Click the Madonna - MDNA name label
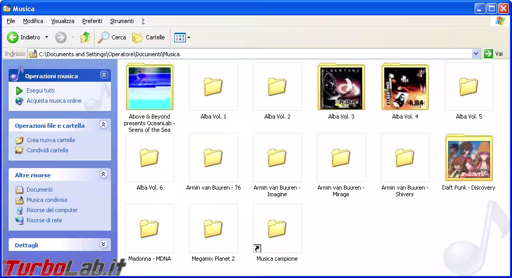This screenshot has height=278, width=512. 150,259
